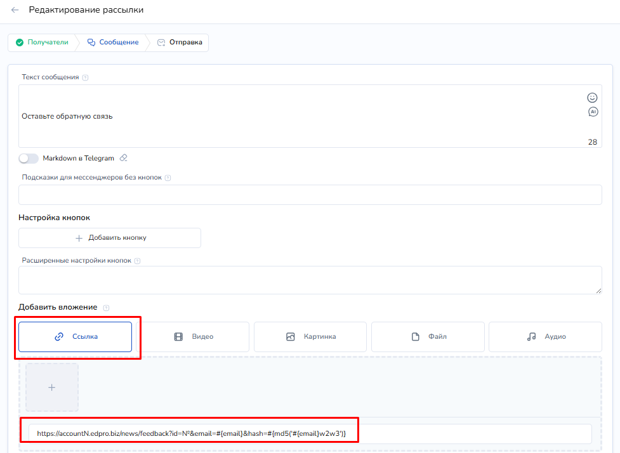Toggle the Markdown в Telegram switch

[29, 158]
